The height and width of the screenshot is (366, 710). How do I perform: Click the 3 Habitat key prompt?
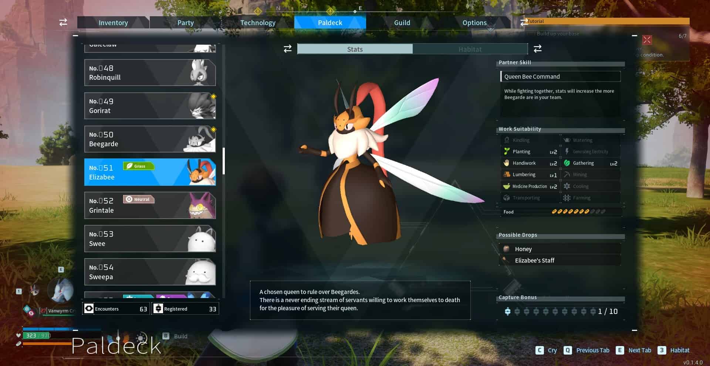pos(673,350)
